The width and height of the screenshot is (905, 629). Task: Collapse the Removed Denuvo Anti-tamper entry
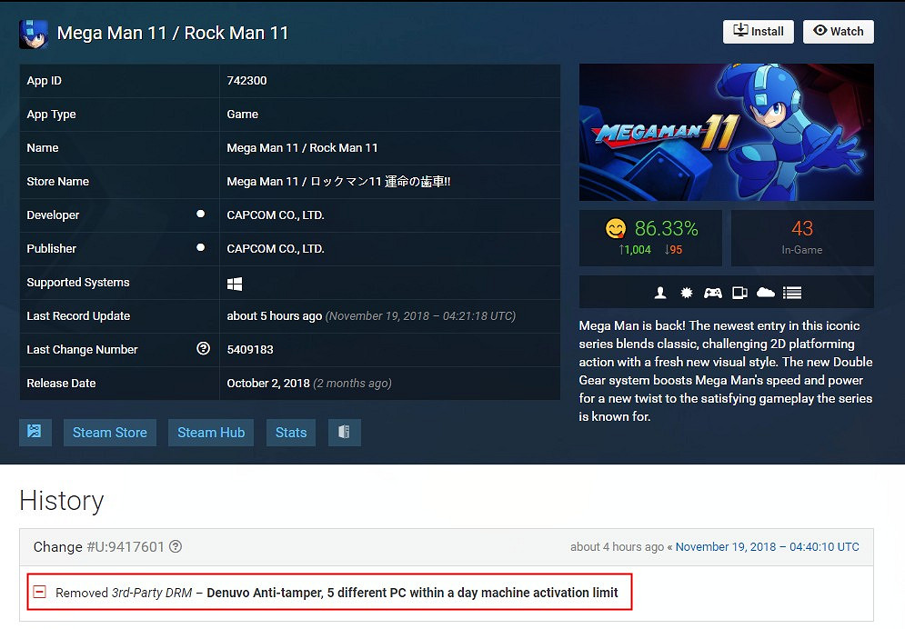(38, 592)
